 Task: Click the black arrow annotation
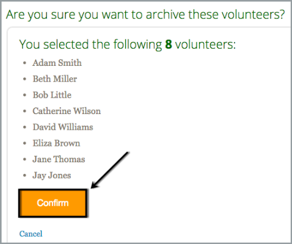point(110,170)
